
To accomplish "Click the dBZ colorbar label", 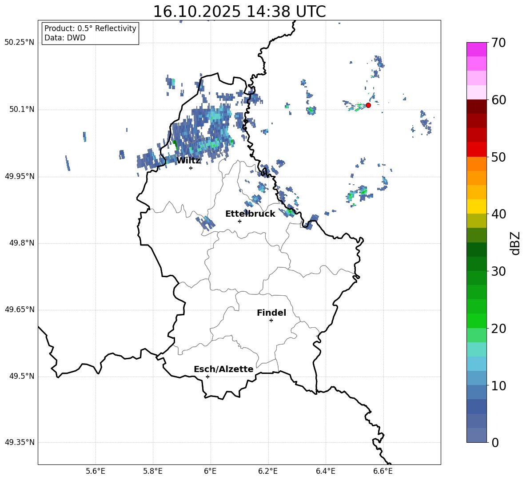I will coord(515,243).
